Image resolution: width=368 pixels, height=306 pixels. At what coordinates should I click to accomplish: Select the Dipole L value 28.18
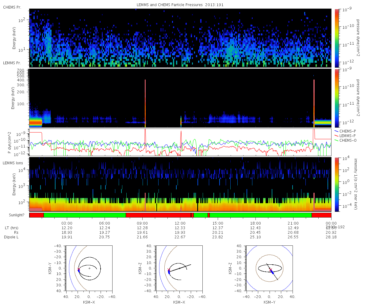[x=331, y=237]
